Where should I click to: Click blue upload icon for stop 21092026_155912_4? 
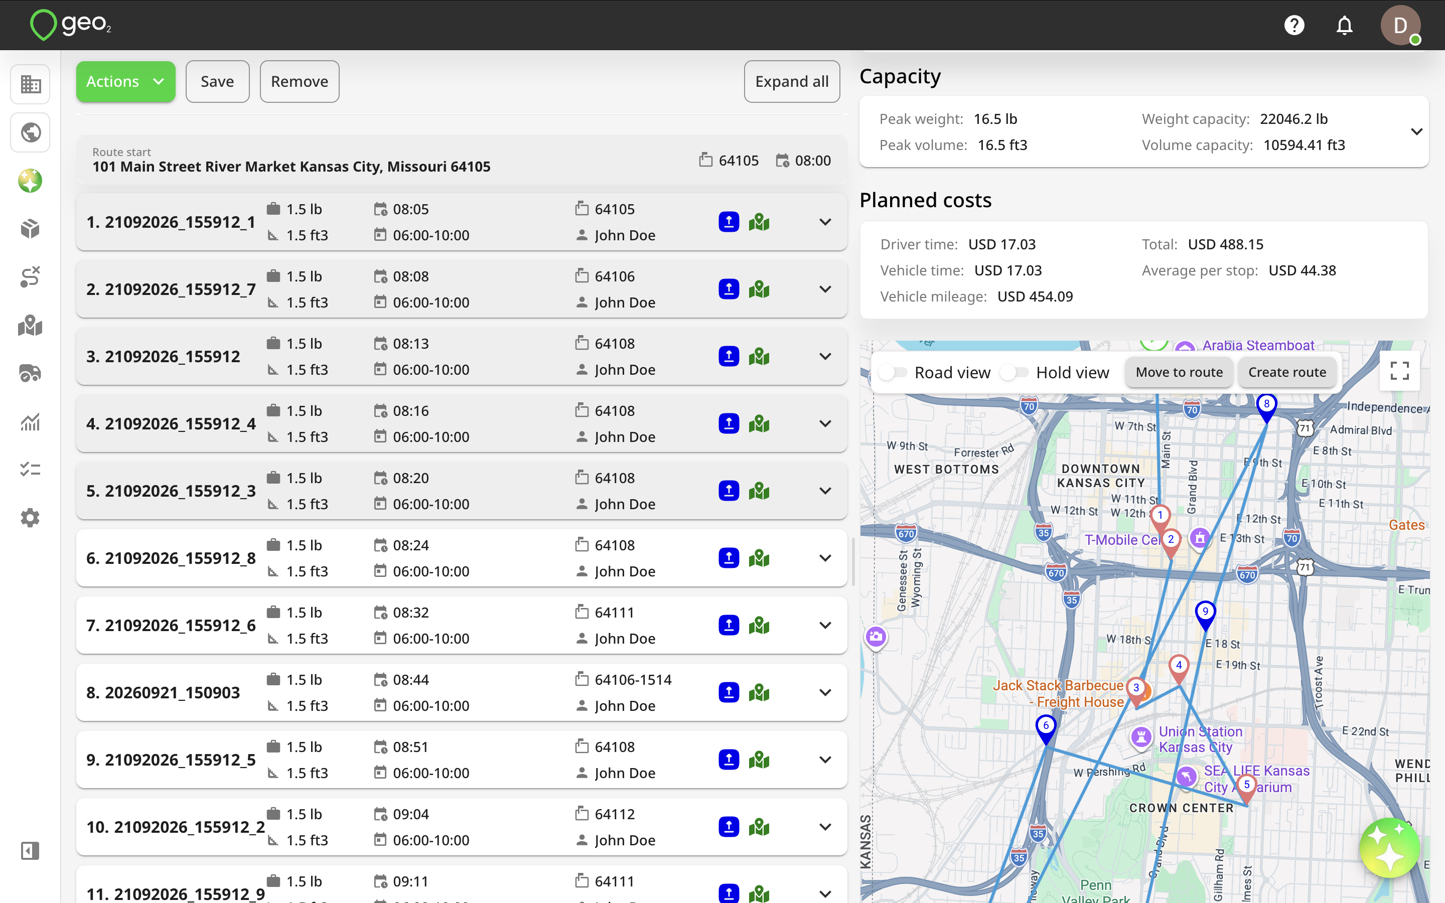pos(729,423)
